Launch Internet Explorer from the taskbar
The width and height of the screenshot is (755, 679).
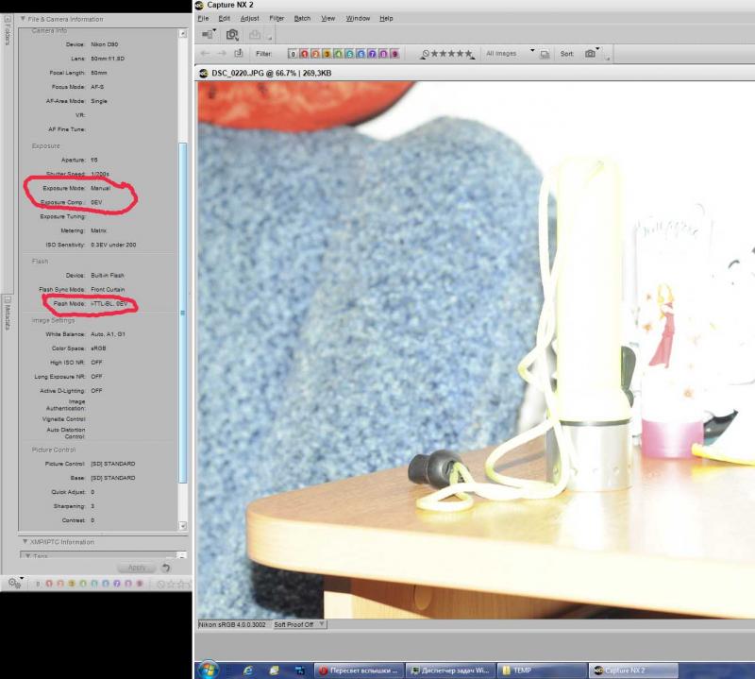[248, 671]
